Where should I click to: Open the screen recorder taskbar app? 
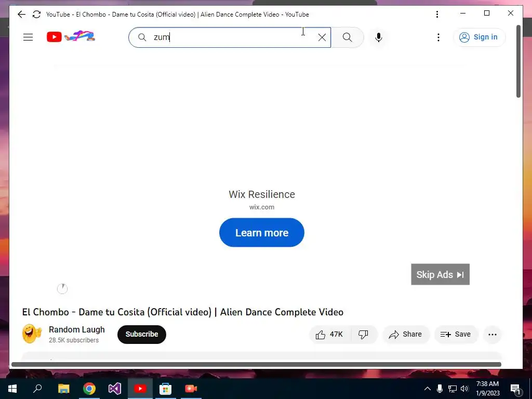click(x=191, y=389)
